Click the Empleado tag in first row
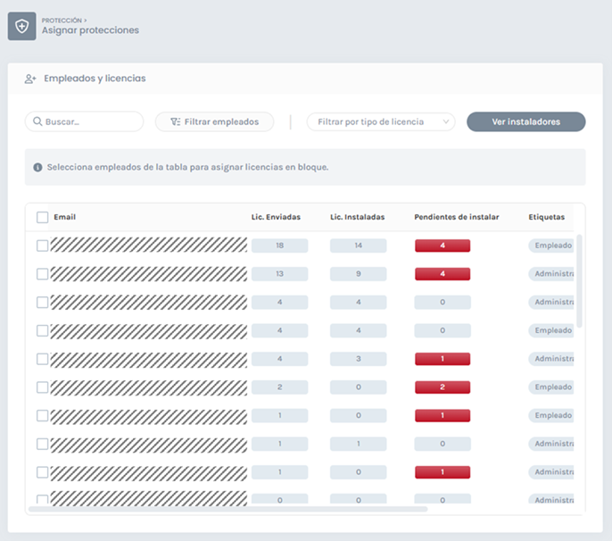612x541 pixels. tap(550, 246)
